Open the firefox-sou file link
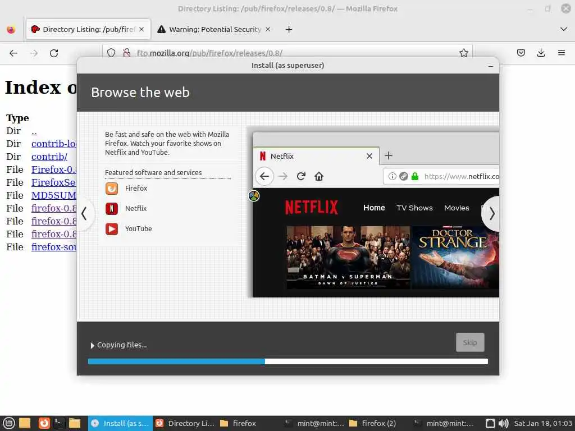 pos(54,247)
